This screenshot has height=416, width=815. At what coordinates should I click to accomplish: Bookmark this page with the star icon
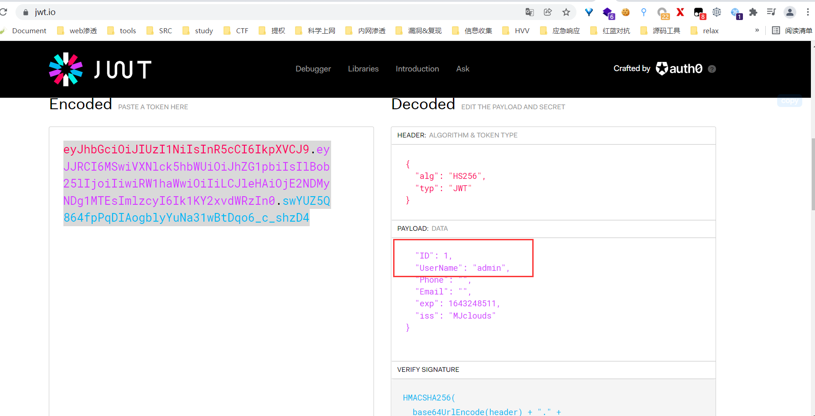pyautogui.click(x=566, y=12)
